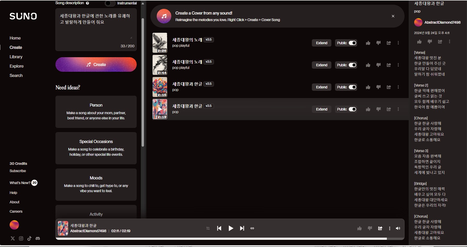Open What's New notifications

(23, 183)
